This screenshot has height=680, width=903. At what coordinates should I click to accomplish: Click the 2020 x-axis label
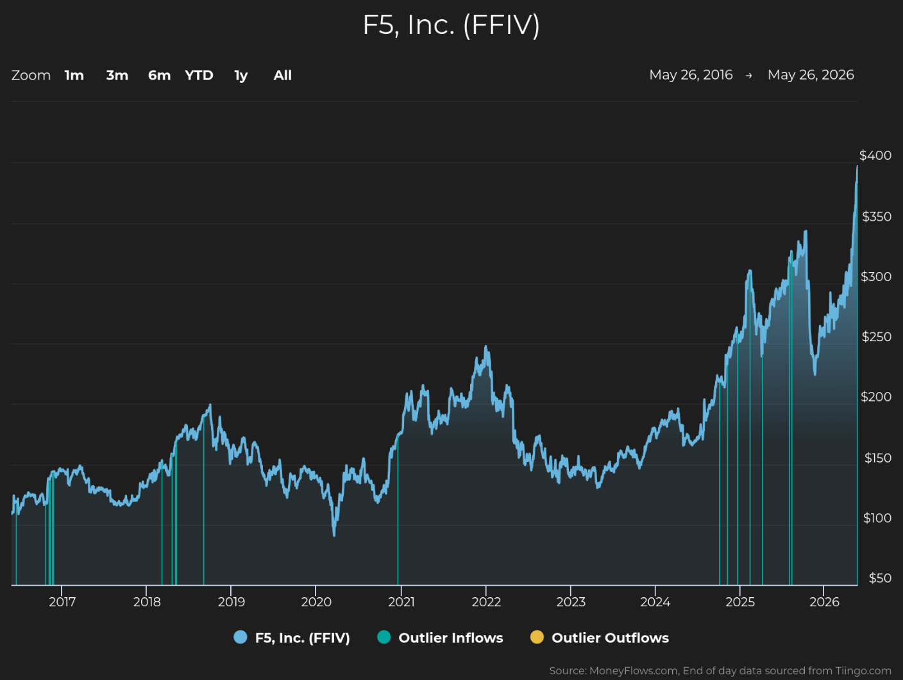point(316,602)
